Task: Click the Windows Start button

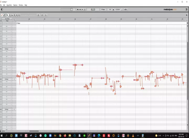Action: pyautogui.click(x=2, y=135)
